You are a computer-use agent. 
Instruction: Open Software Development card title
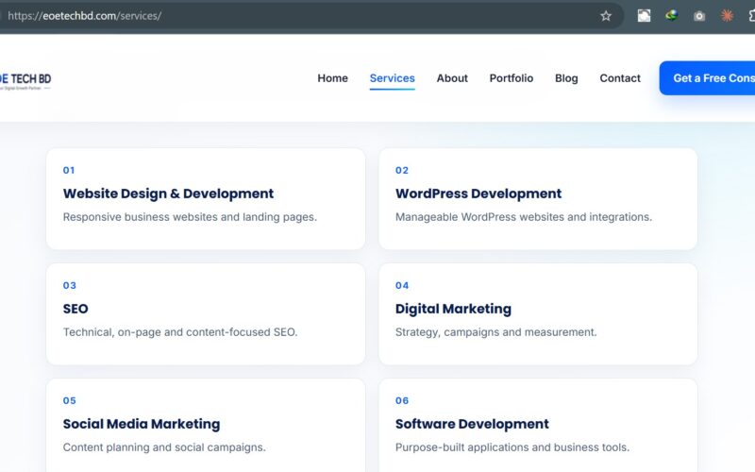(472, 424)
